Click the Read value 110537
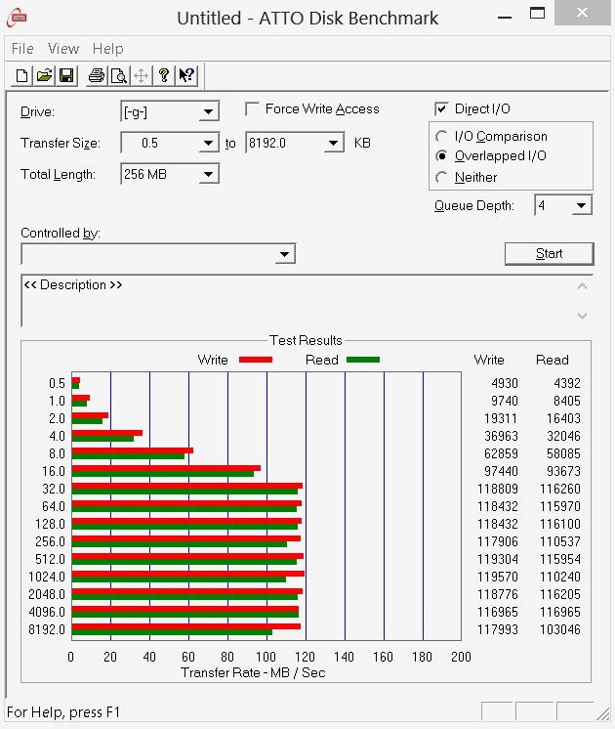 (x=560, y=541)
